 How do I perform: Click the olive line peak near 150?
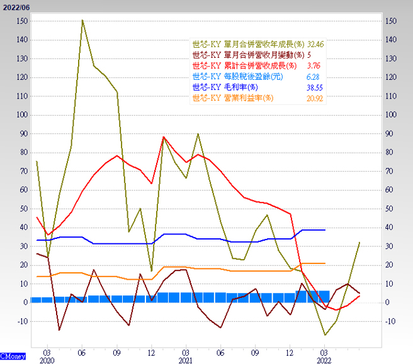tap(82, 21)
